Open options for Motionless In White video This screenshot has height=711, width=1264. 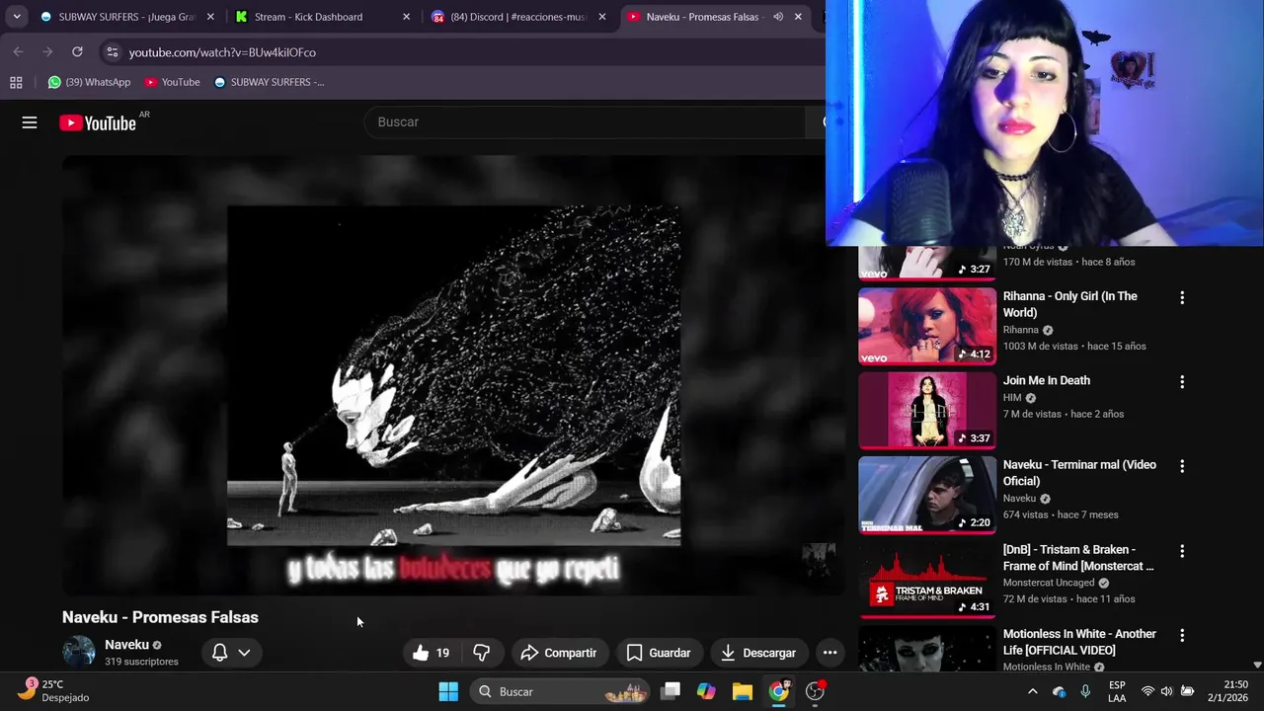(x=1181, y=635)
